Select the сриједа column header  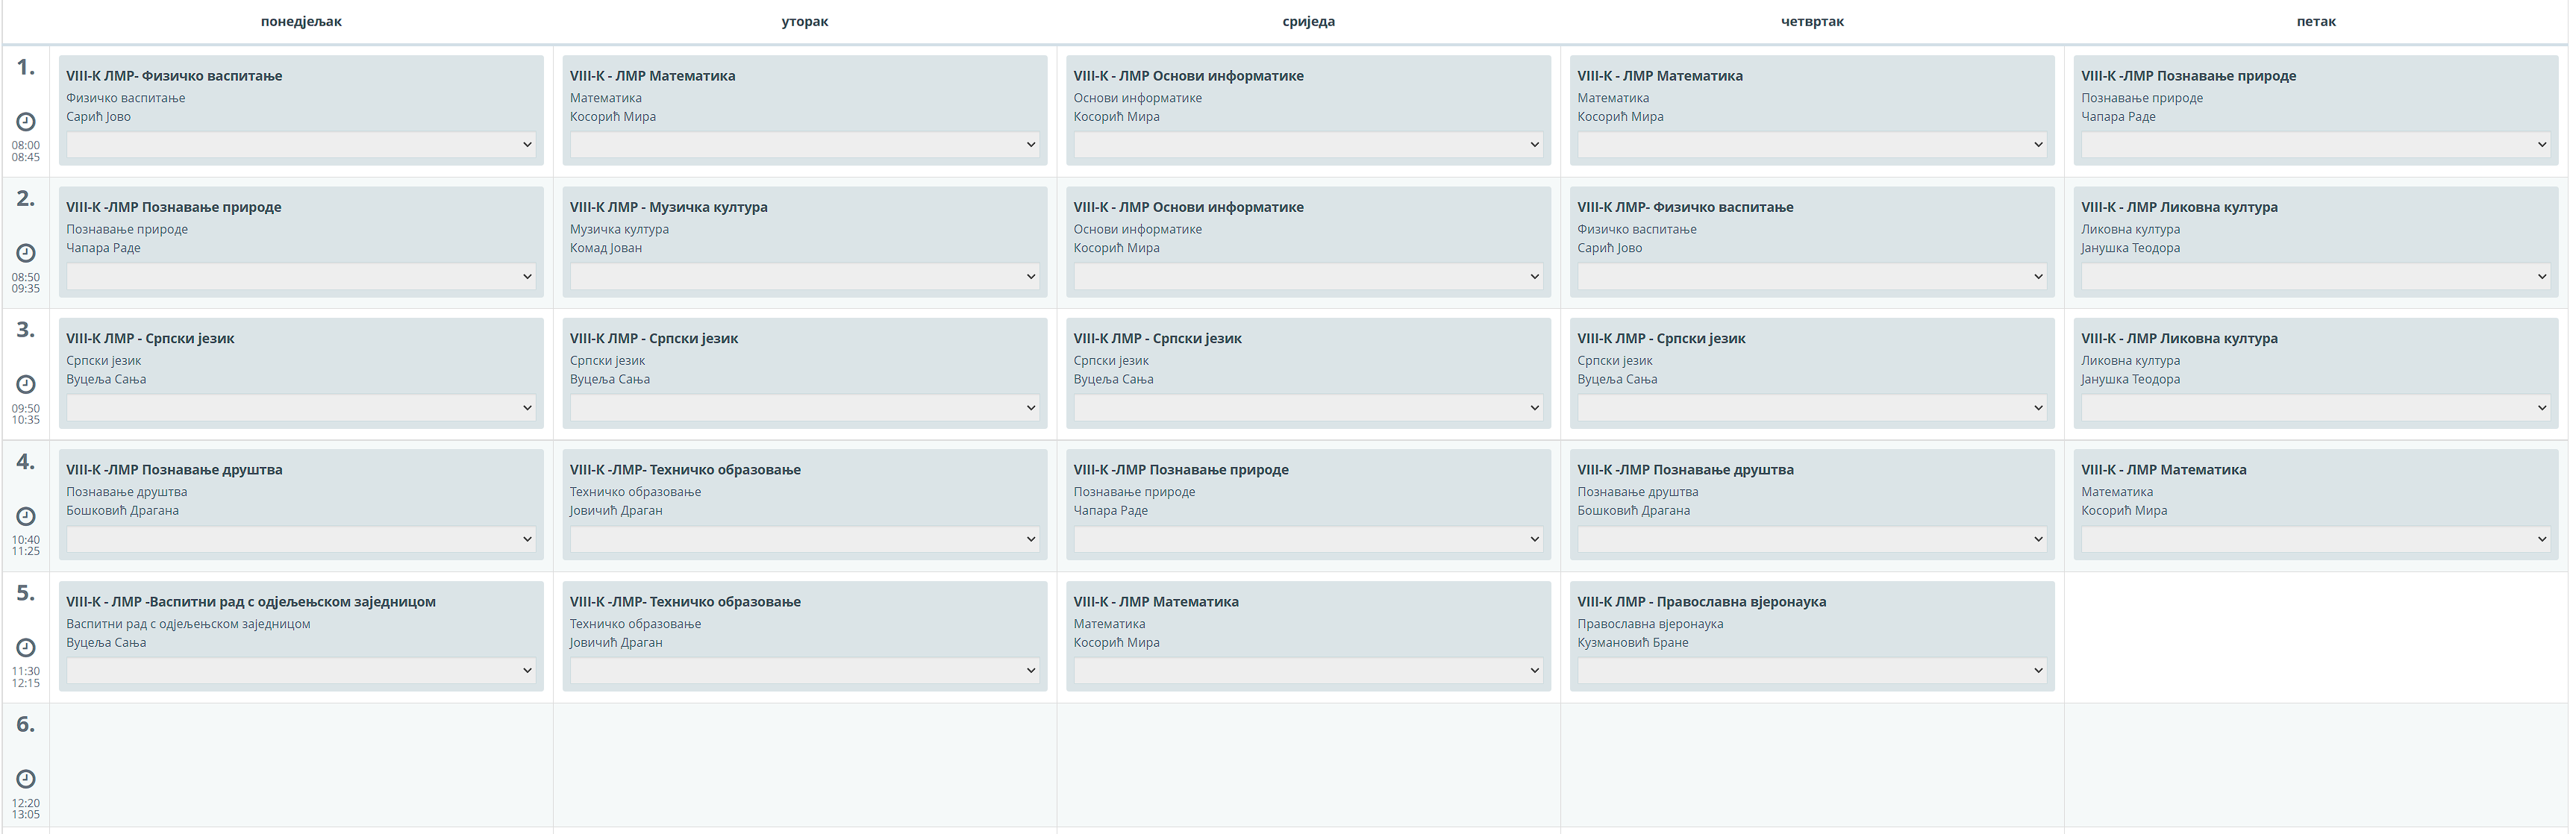[x=1308, y=21]
